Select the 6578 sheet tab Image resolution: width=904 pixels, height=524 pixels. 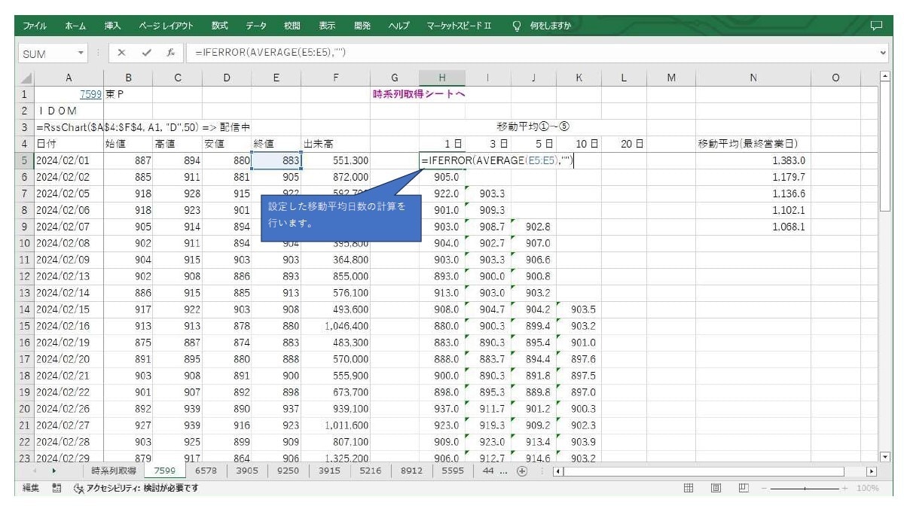[206, 471]
